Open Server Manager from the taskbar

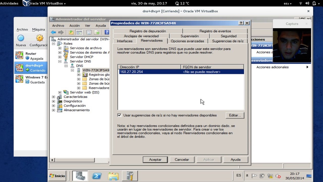point(80,176)
